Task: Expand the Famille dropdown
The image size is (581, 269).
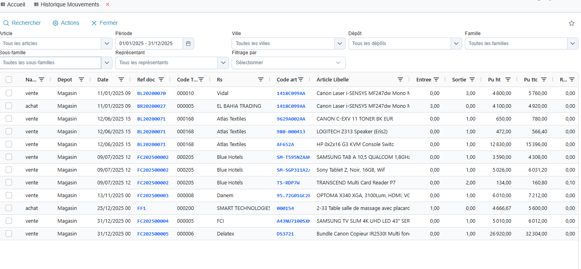Action: click(x=573, y=44)
